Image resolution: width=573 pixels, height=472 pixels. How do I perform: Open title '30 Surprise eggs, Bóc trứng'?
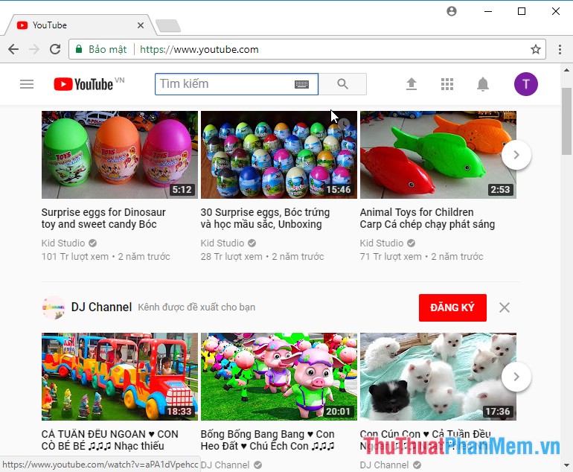pyautogui.click(x=266, y=218)
